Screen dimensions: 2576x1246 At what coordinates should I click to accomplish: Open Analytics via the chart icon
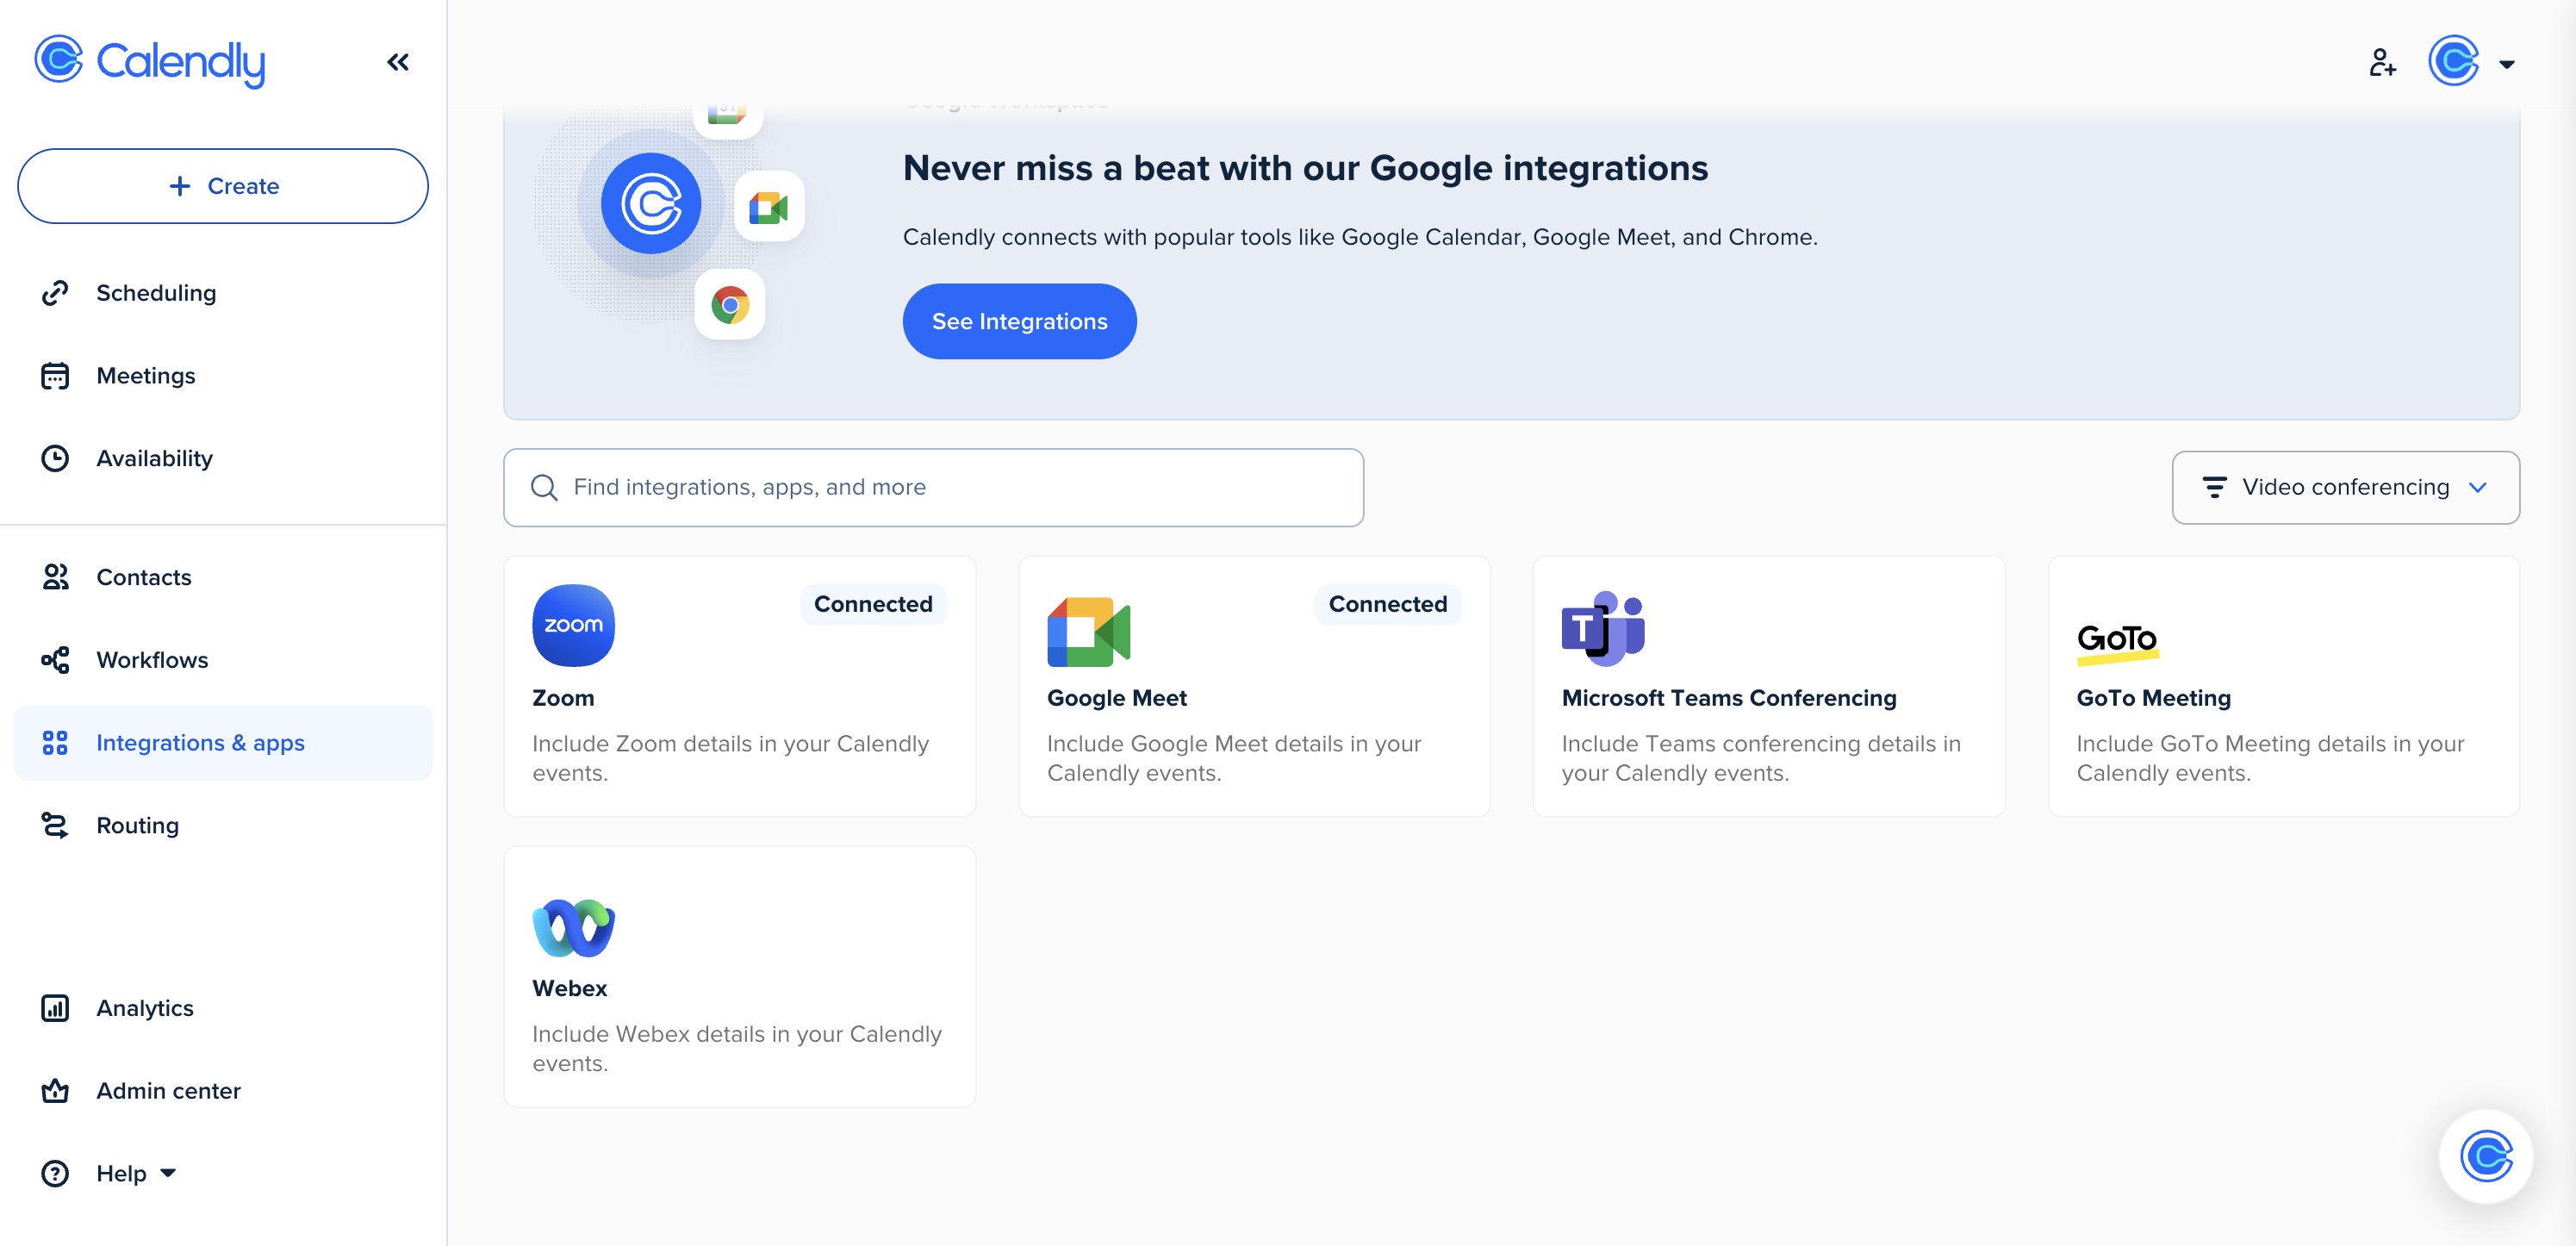57,1008
